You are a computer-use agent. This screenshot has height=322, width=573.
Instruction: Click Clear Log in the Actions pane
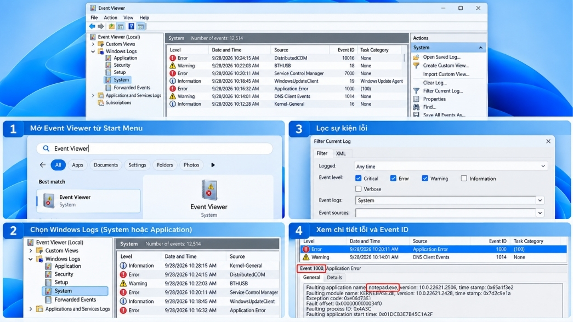pyautogui.click(x=434, y=83)
